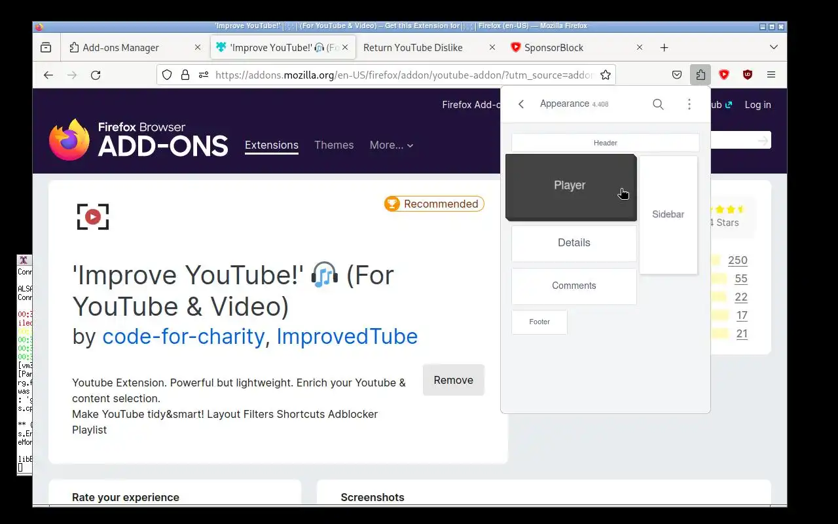Open the three-dot menu in extension popup
Screen dimensions: 838x524
[689, 104]
